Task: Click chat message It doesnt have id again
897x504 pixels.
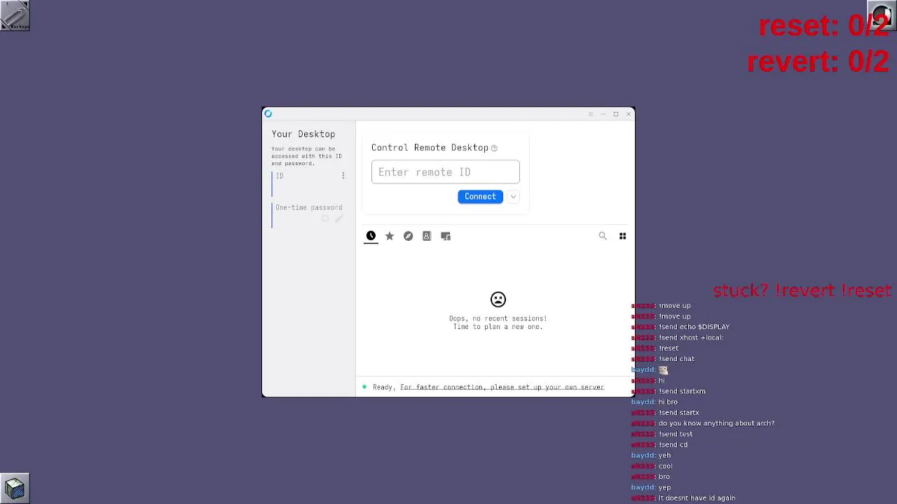Action: pyautogui.click(x=697, y=498)
